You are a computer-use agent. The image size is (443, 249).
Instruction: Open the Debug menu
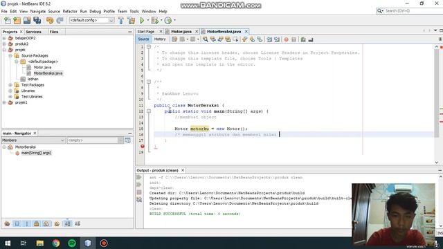coord(96,11)
